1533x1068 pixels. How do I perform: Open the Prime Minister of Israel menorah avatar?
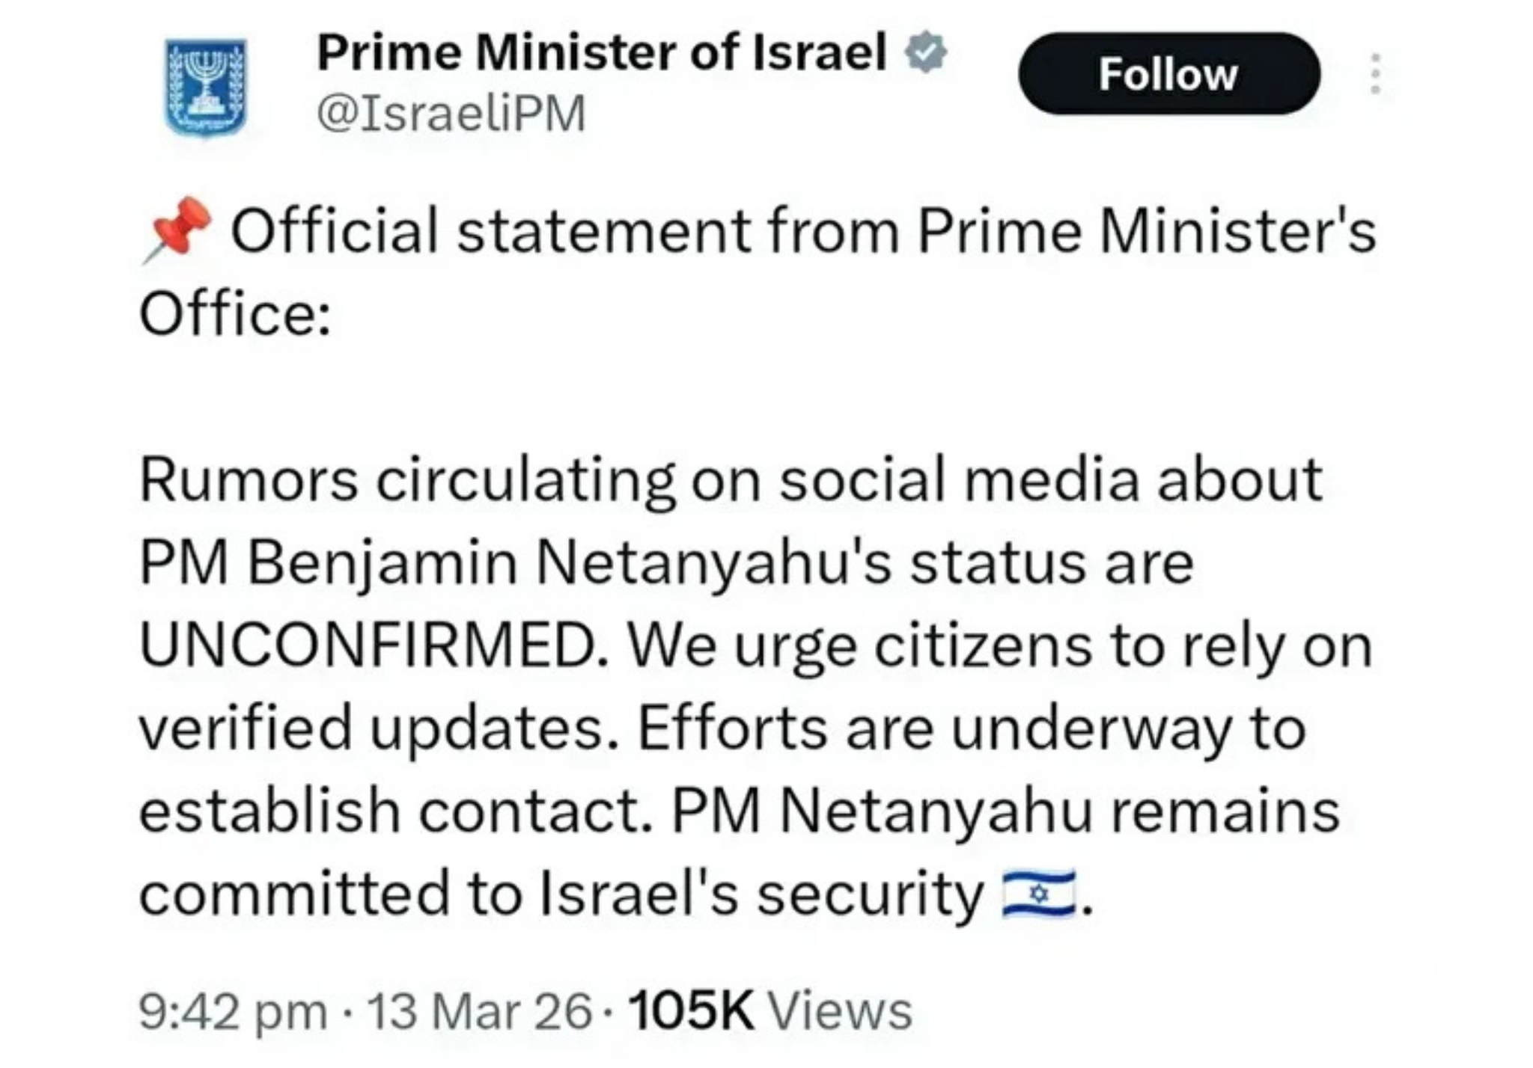(205, 87)
